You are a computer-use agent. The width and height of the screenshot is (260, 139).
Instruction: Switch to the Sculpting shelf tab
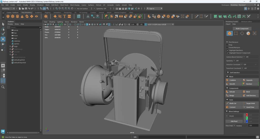[38, 13]
